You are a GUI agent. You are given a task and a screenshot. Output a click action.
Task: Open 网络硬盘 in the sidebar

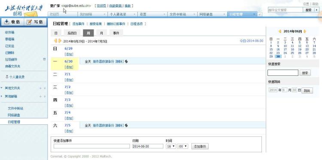pyautogui.click(x=14, y=115)
